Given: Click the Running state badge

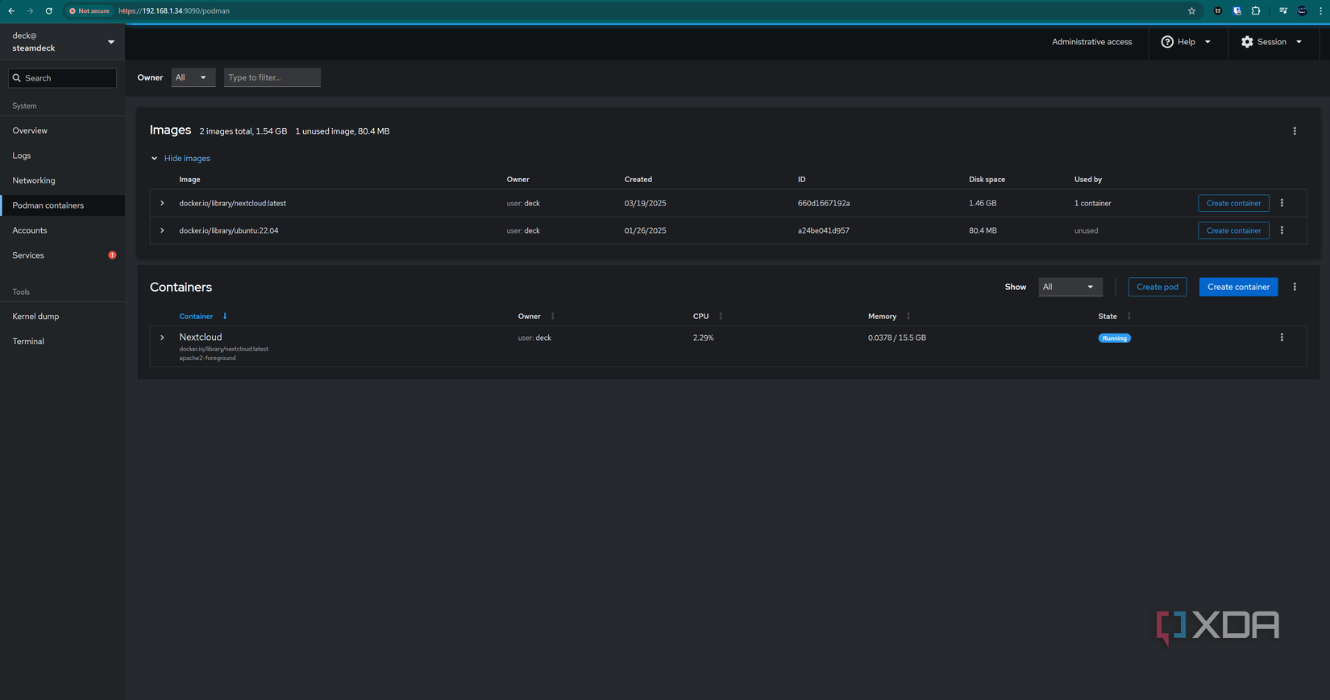Looking at the screenshot, I should tap(1114, 338).
